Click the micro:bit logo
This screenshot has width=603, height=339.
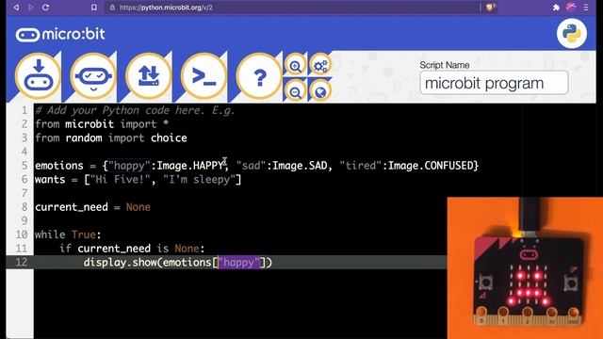tap(60, 34)
